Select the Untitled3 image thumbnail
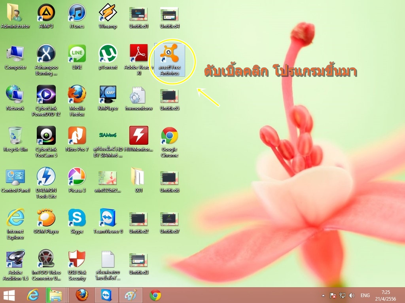Image resolution: width=405 pixels, height=303 pixels. [139, 264]
